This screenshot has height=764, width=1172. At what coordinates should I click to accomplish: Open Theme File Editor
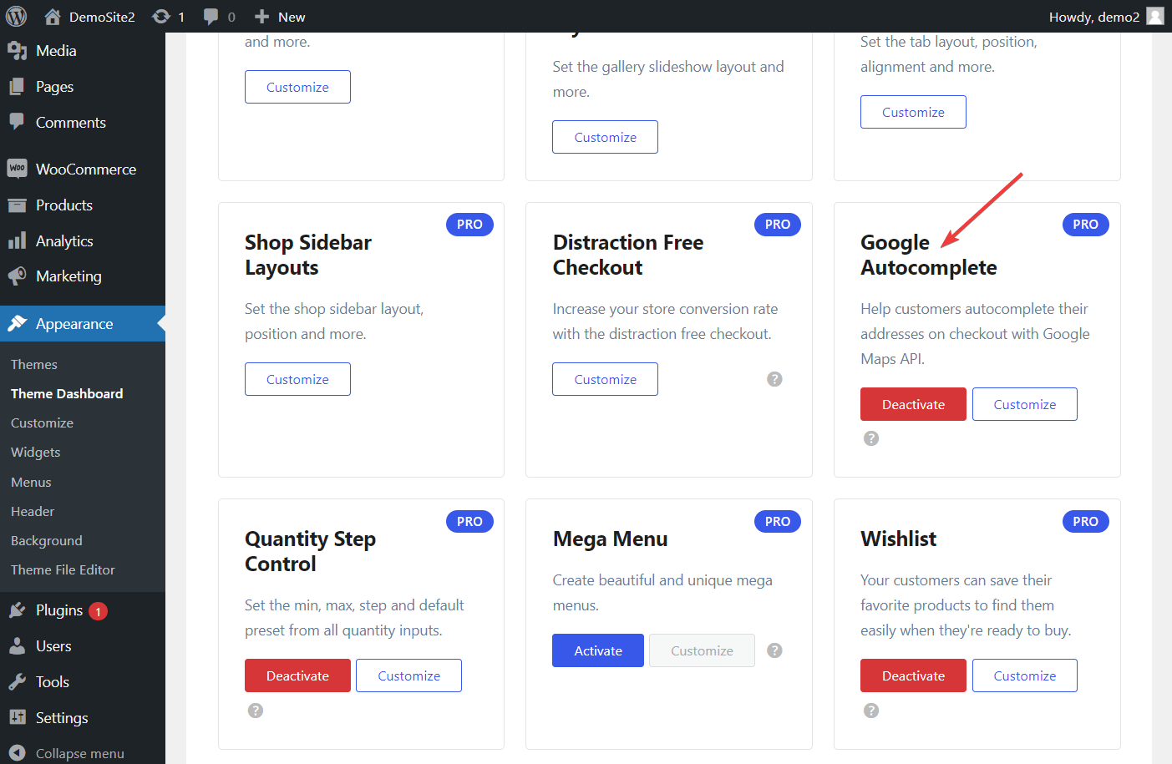click(63, 570)
